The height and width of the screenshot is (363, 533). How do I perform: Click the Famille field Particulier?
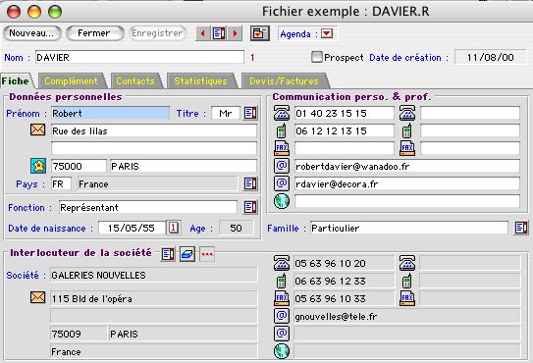[409, 228]
